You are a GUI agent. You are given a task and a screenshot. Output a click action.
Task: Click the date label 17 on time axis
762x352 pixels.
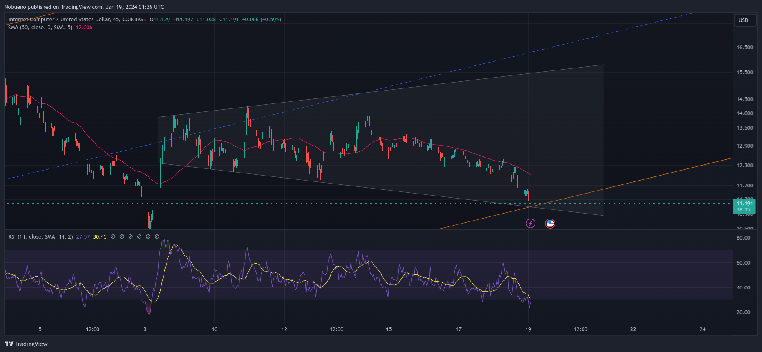point(459,329)
